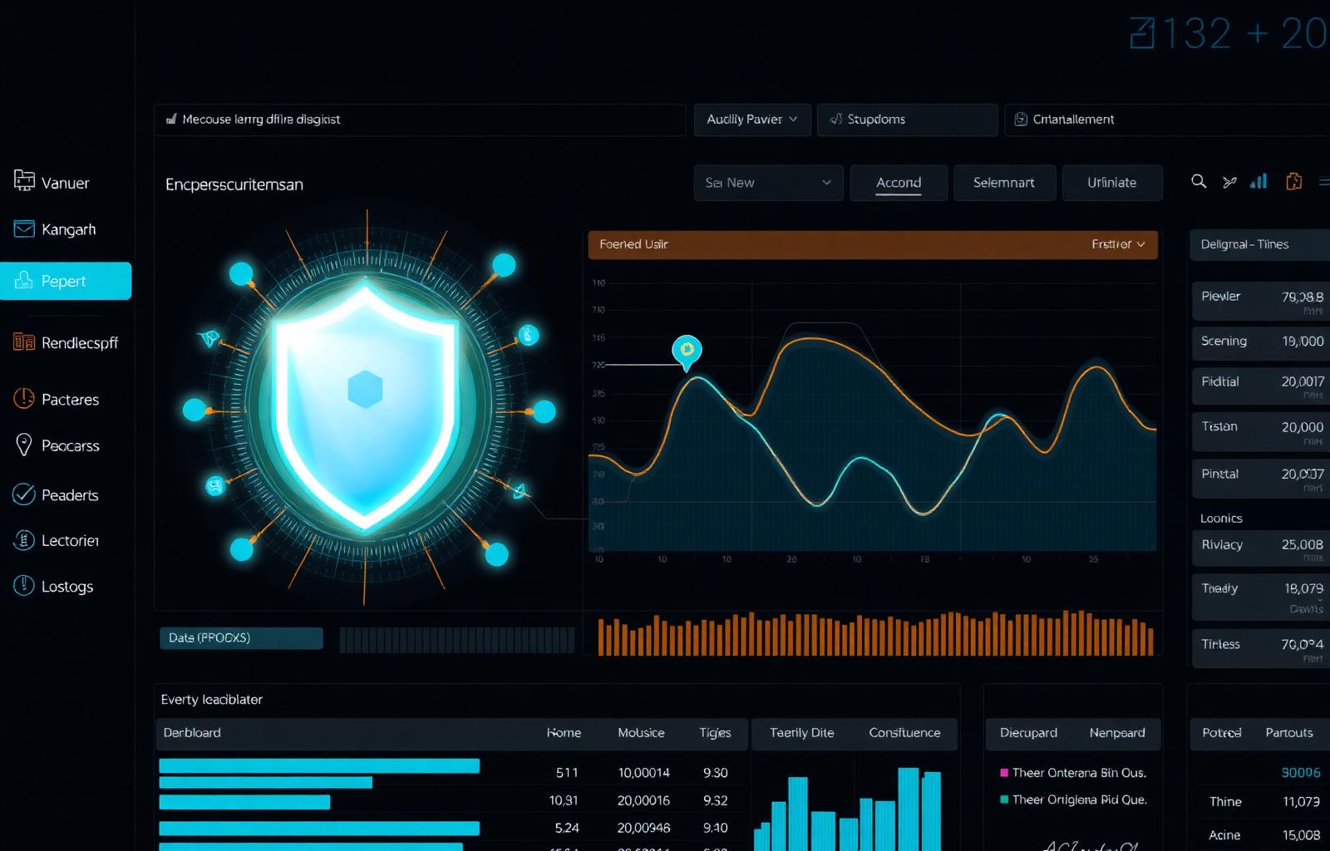This screenshot has height=851, width=1330.
Task: Click the Partouts column header
Action: point(1289,733)
